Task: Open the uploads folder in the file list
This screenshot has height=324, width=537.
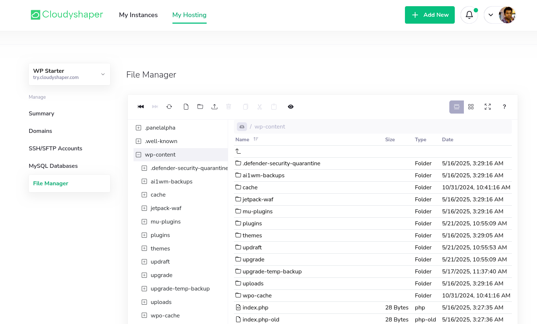Action: coord(253,283)
